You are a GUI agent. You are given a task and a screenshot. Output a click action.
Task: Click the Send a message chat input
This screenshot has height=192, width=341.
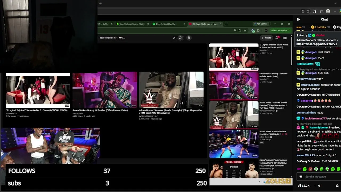(x=319, y=177)
